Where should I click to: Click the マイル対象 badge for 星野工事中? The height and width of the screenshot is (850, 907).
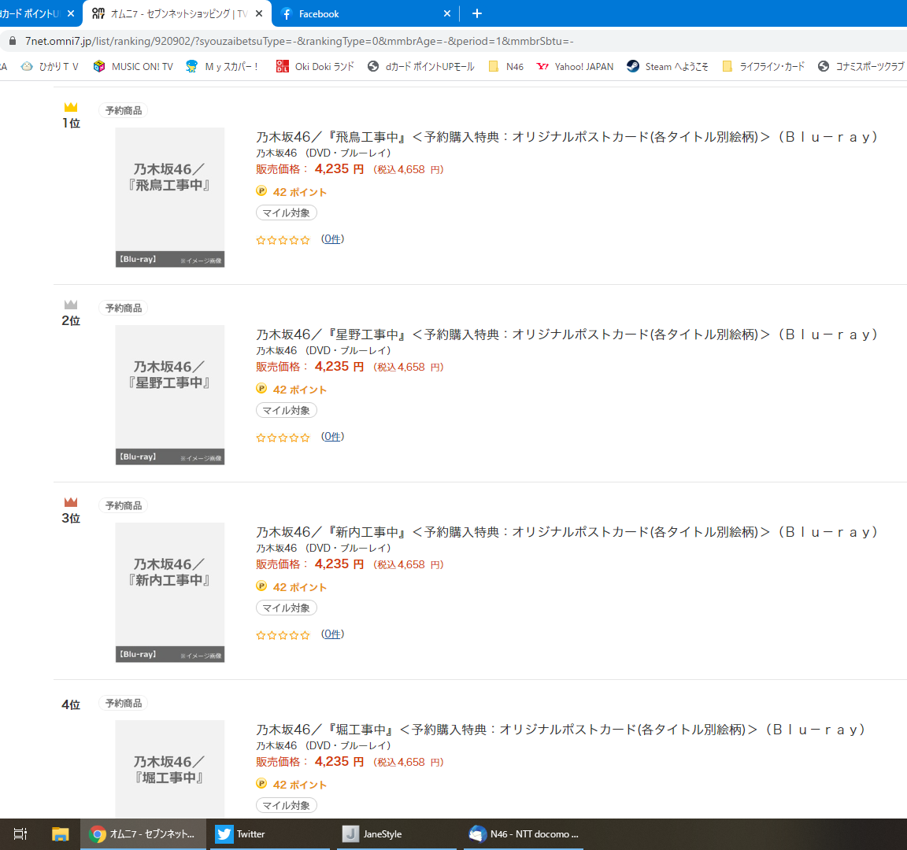(x=287, y=411)
